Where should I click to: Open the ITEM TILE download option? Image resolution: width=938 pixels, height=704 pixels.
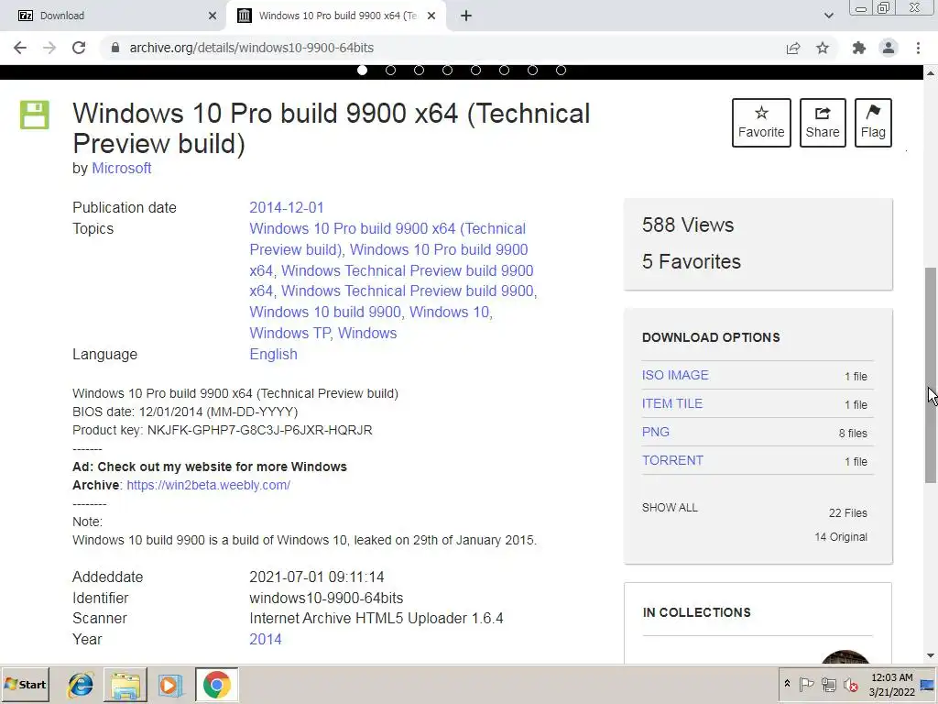[x=672, y=403]
